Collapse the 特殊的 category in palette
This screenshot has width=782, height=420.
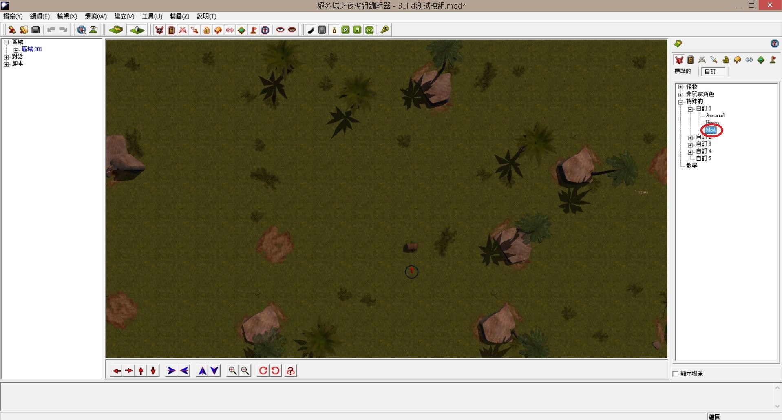point(680,102)
